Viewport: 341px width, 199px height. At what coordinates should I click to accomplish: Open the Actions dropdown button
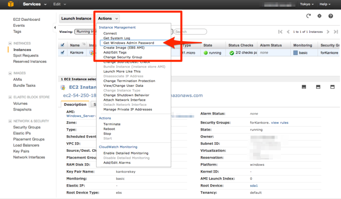click(x=108, y=18)
